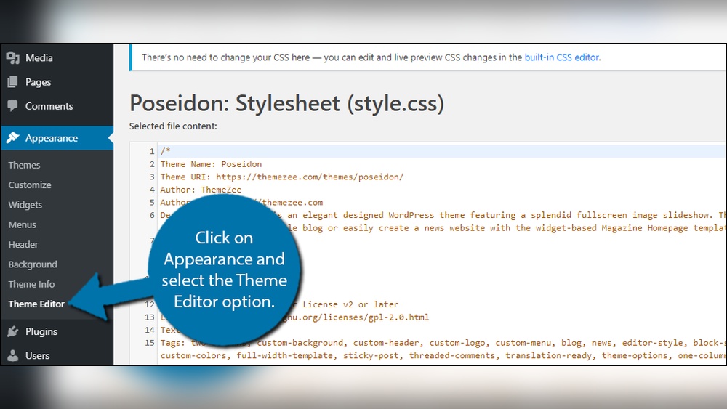This screenshot has width=727, height=409.
Task: Click code line 1 with '/*'
Action: [x=166, y=151]
